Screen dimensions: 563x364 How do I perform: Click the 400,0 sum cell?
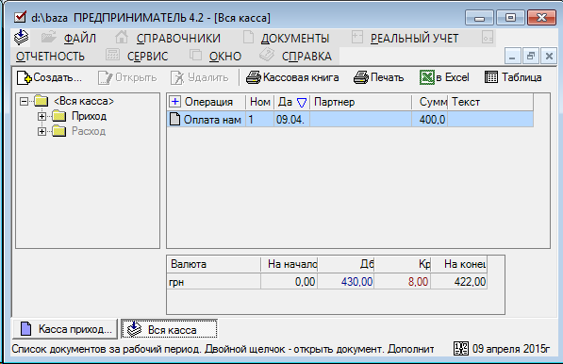tap(432, 120)
